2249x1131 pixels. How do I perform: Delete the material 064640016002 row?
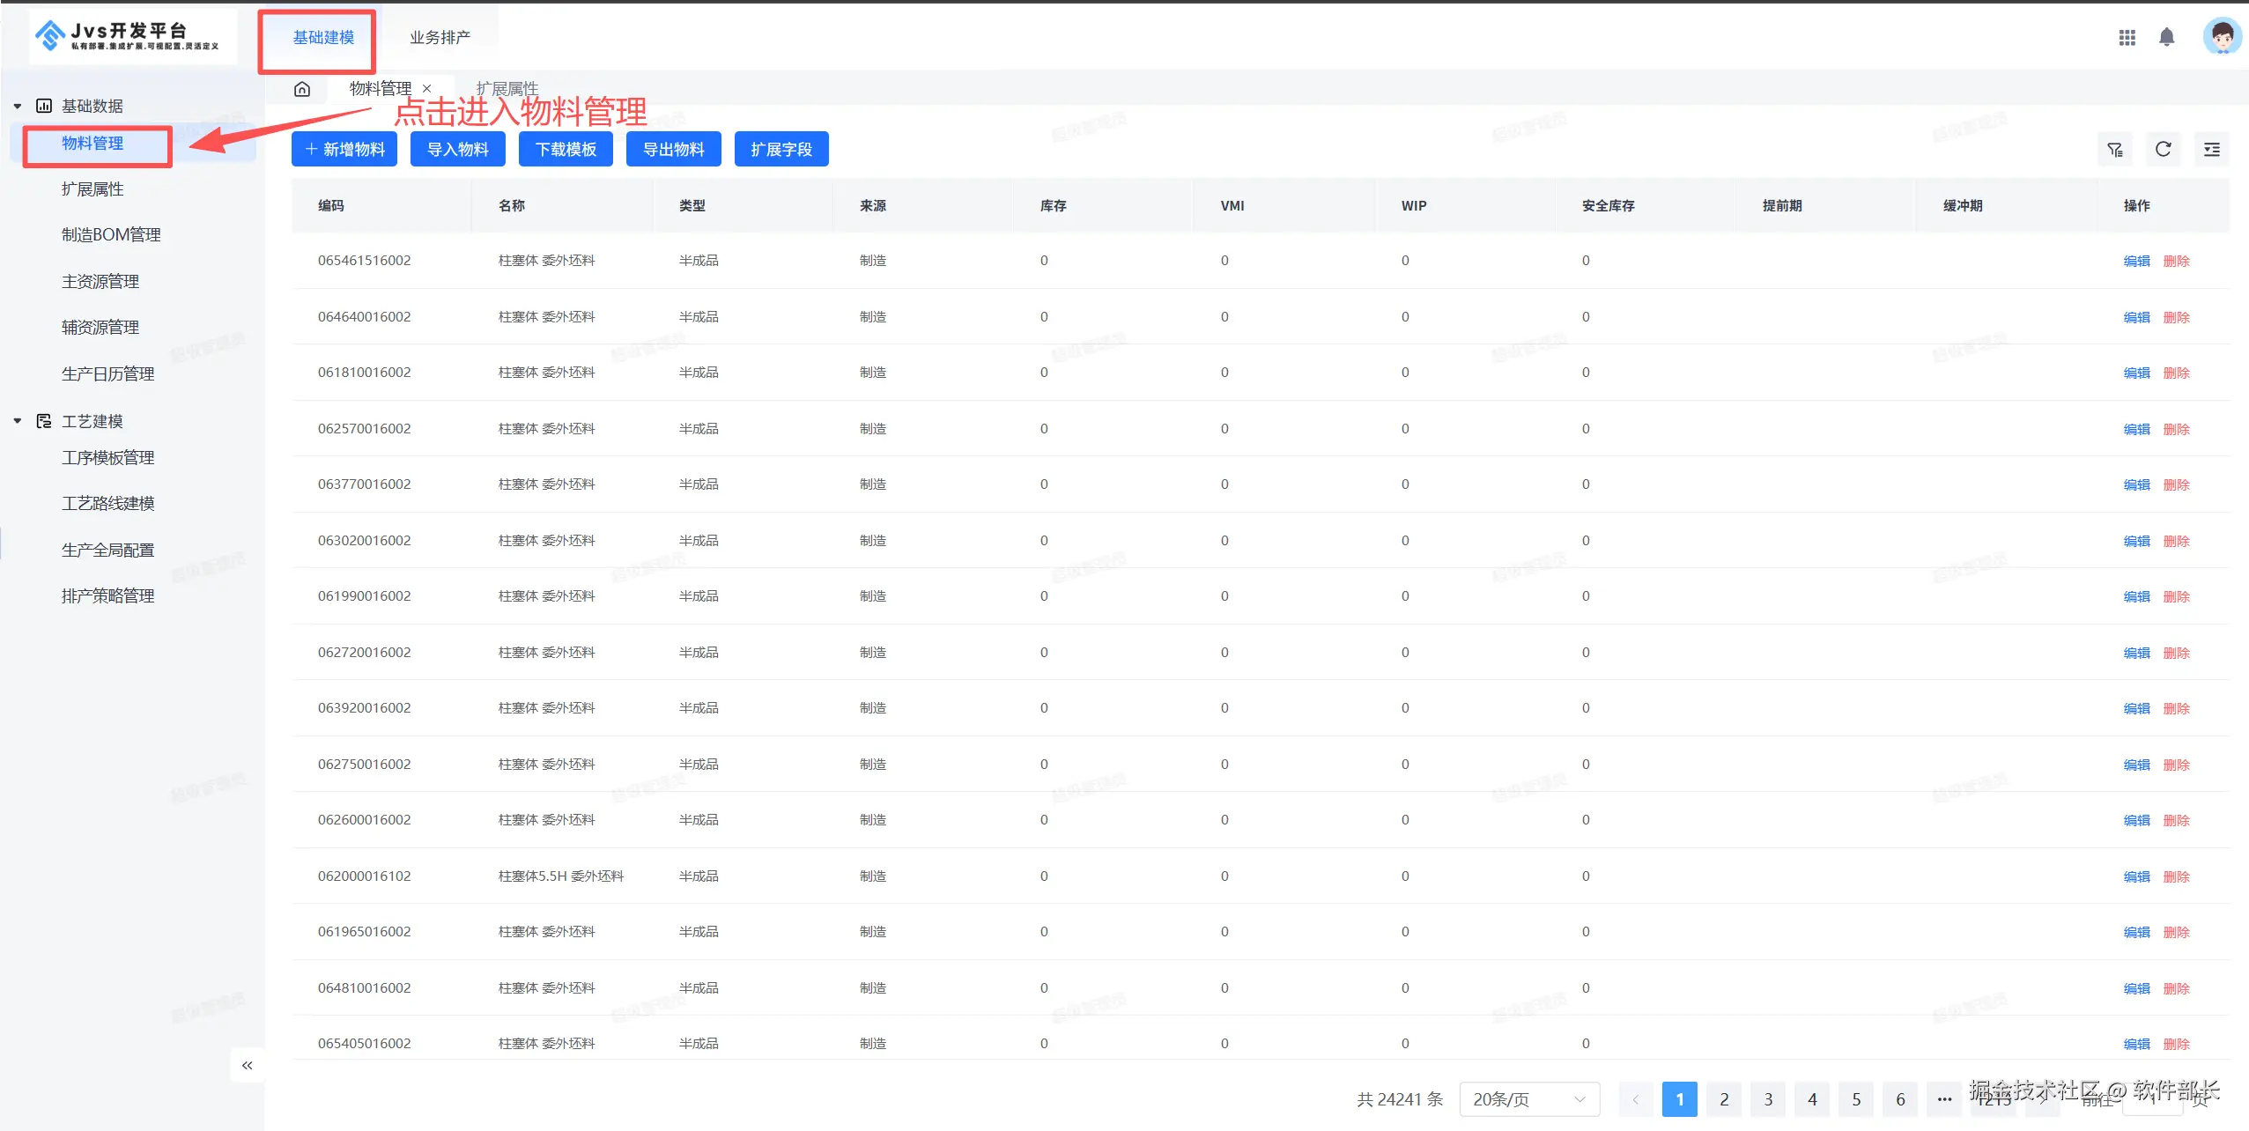[2176, 318]
